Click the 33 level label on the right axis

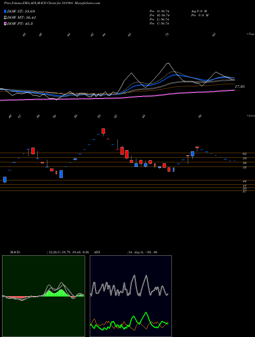click(x=244, y=167)
